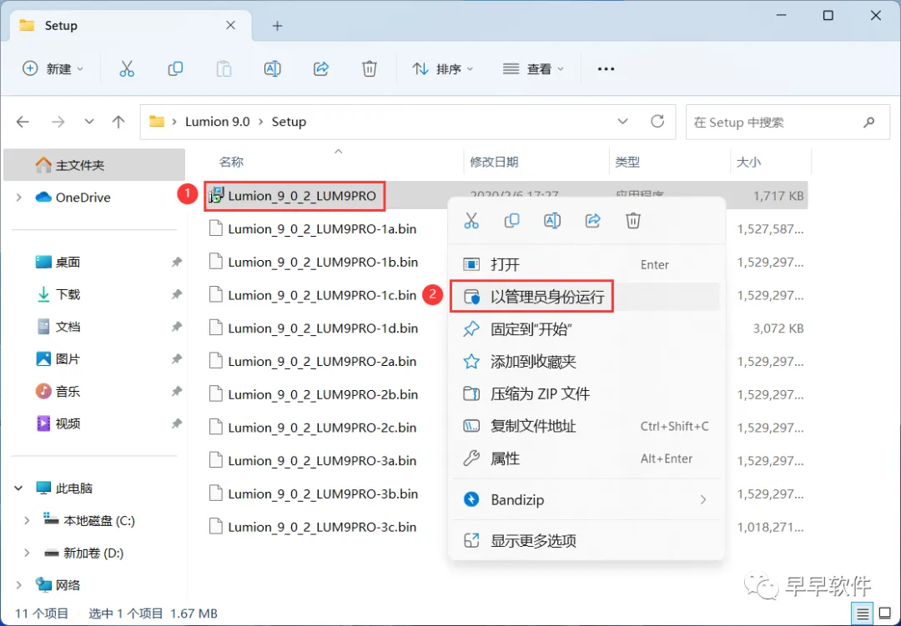
Task: Click the Cut icon in the toolbar
Action: [x=127, y=69]
